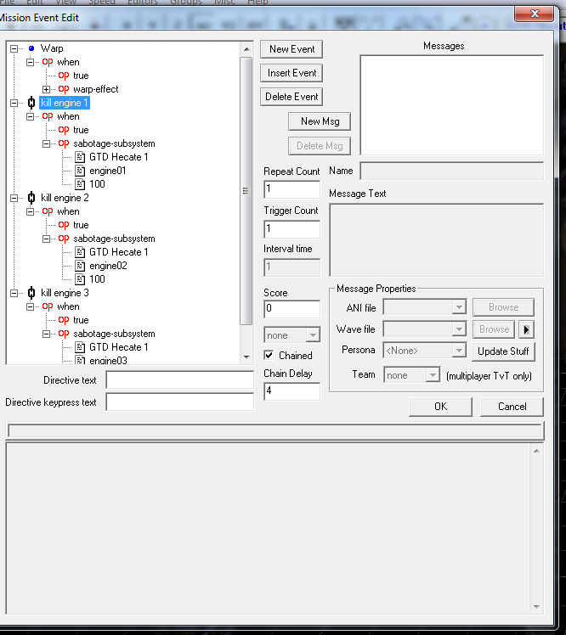The width and height of the screenshot is (566, 635).
Task: Collapse sabotage-subsystem under kill engine 1
Action: [46, 143]
